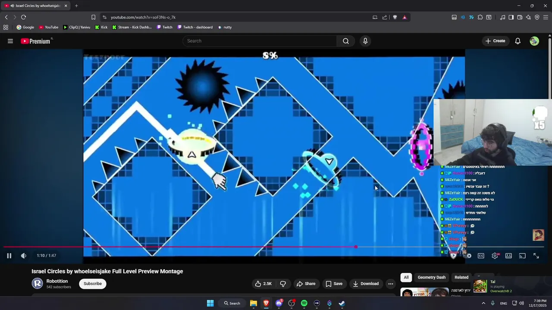552x310 pixels.
Task: Open the Google bookmark
Action: tap(25, 27)
